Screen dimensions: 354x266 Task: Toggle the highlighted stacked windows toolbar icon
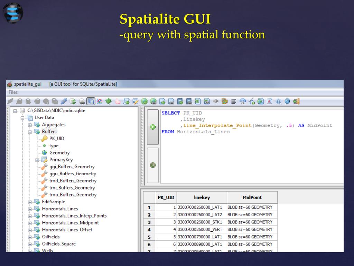[91, 101]
